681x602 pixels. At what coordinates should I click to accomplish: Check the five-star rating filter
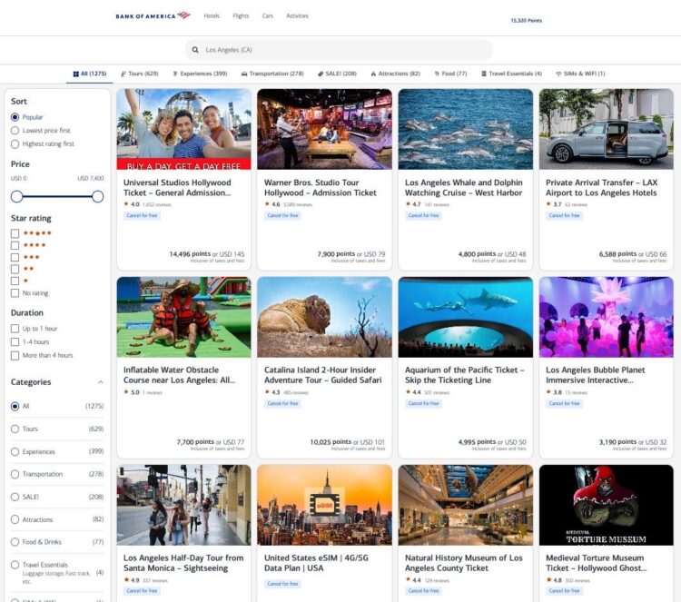pos(15,233)
